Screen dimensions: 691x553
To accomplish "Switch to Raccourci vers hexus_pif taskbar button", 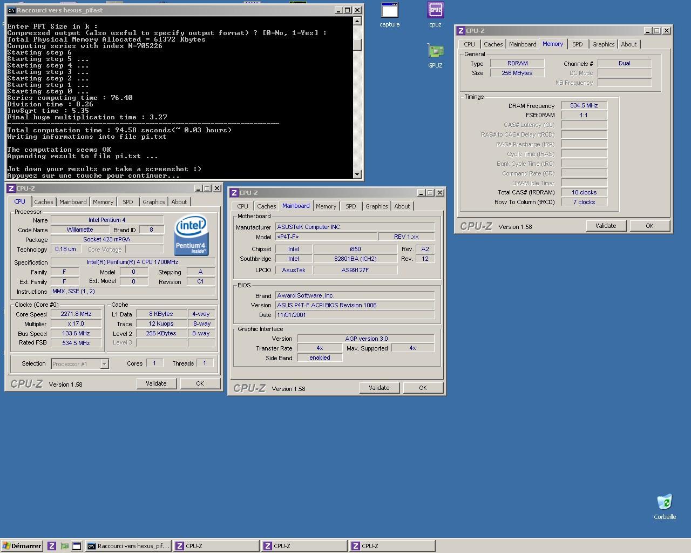I will pos(129,546).
